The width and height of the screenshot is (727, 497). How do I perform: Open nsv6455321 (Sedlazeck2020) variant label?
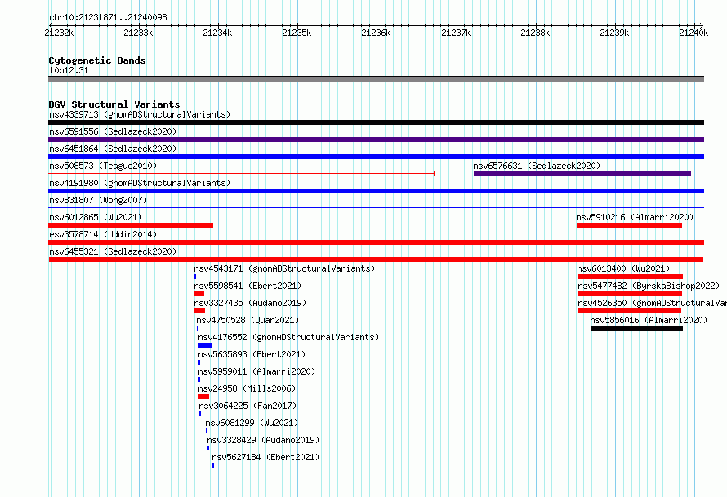tap(113, 251)
